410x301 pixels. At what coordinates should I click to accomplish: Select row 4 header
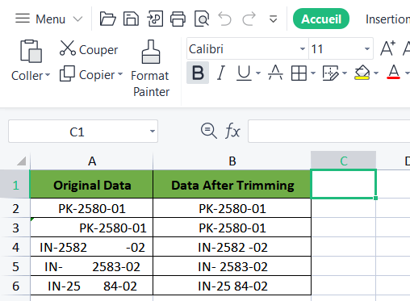[15, 247]
